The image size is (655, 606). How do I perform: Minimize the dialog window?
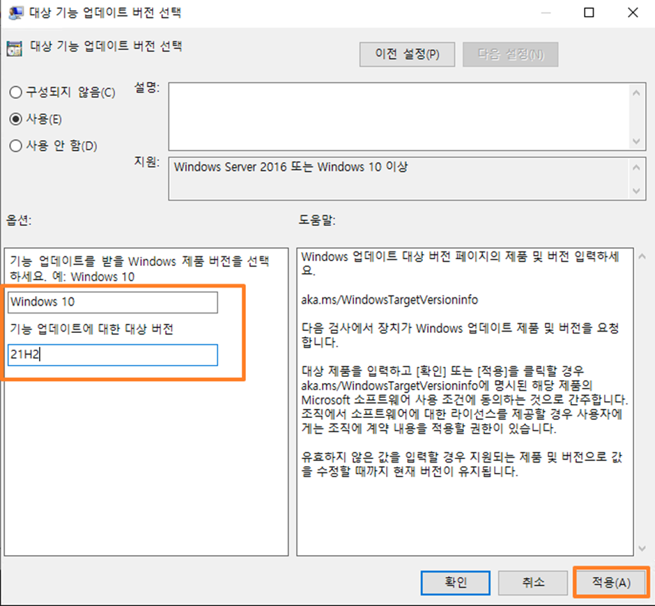point(546,13)
